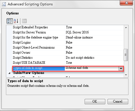Image resolution: width=135 pixels, height=111 pixels.
Task: Sort properties alphabetically with A-Z icon
Action: pyautogui.click(x=16, y=21)
